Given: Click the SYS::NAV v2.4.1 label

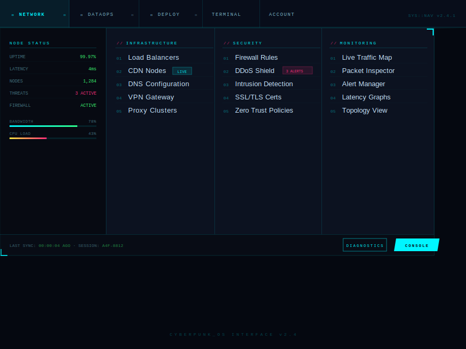Looking at the screenshot, I should [432, 16].
